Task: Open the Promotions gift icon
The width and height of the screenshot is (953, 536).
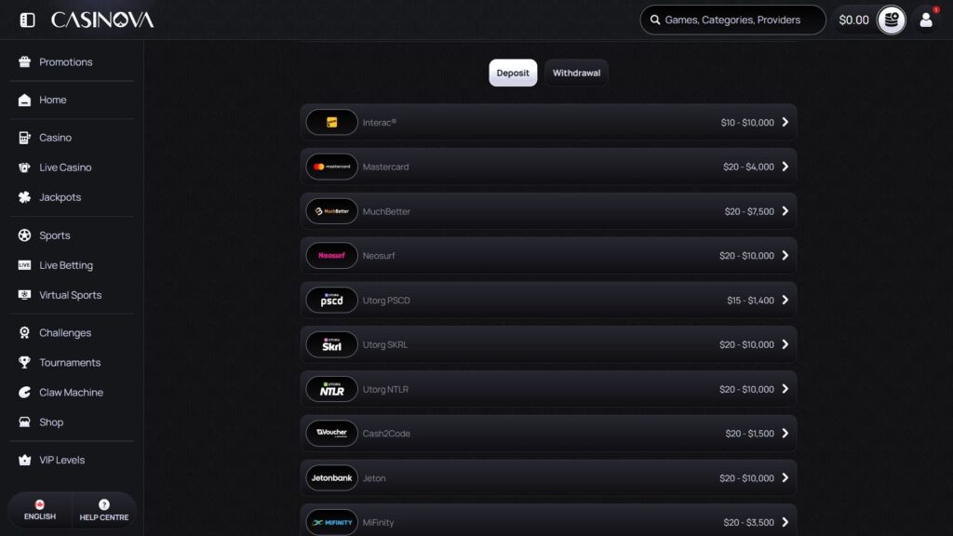Action: tap(24, 62)
